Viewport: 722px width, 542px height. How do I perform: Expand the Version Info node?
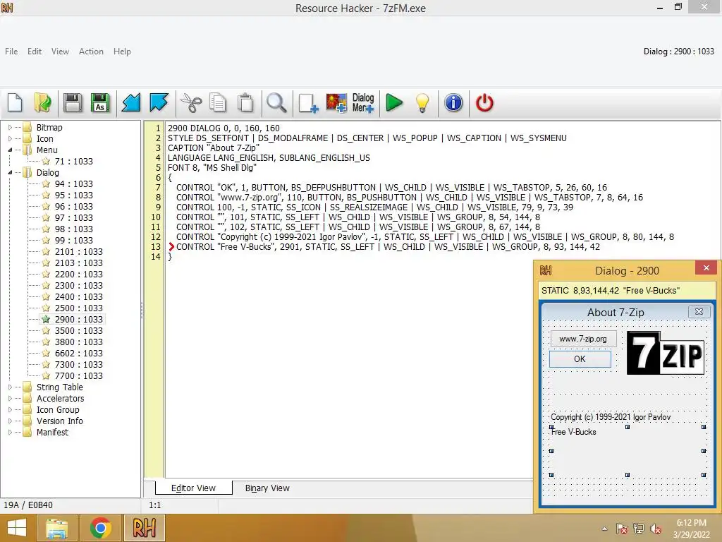pyautogui.click(x=10, y=421)
